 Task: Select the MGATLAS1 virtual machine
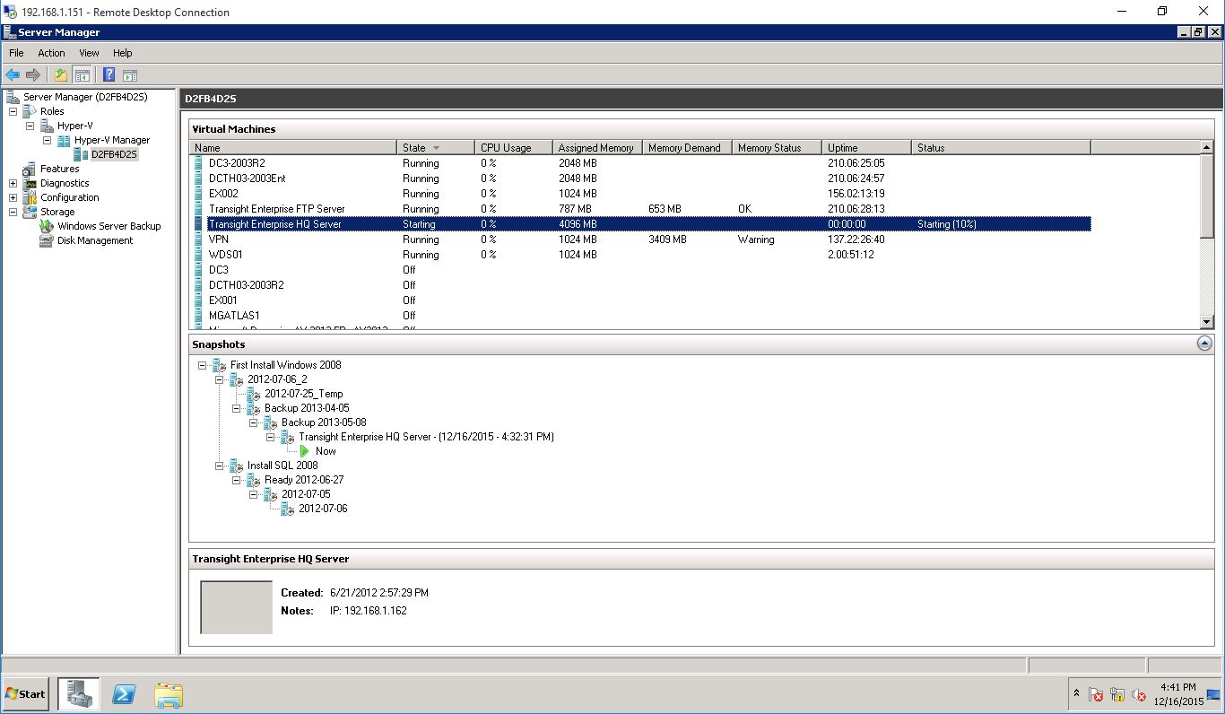(641, 316)
